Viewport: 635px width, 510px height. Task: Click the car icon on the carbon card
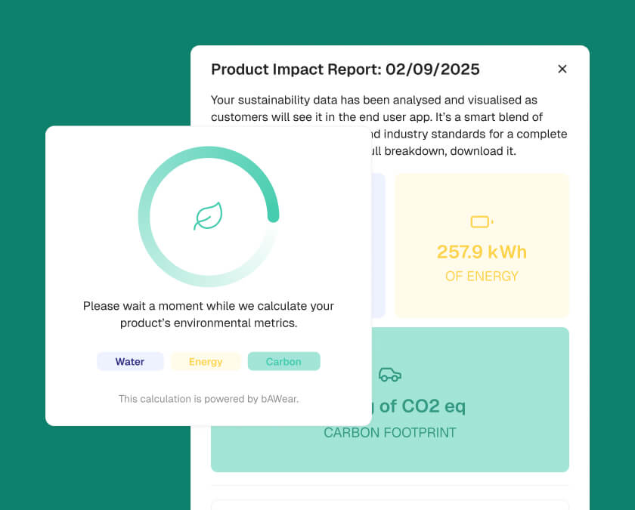point(390,375)
